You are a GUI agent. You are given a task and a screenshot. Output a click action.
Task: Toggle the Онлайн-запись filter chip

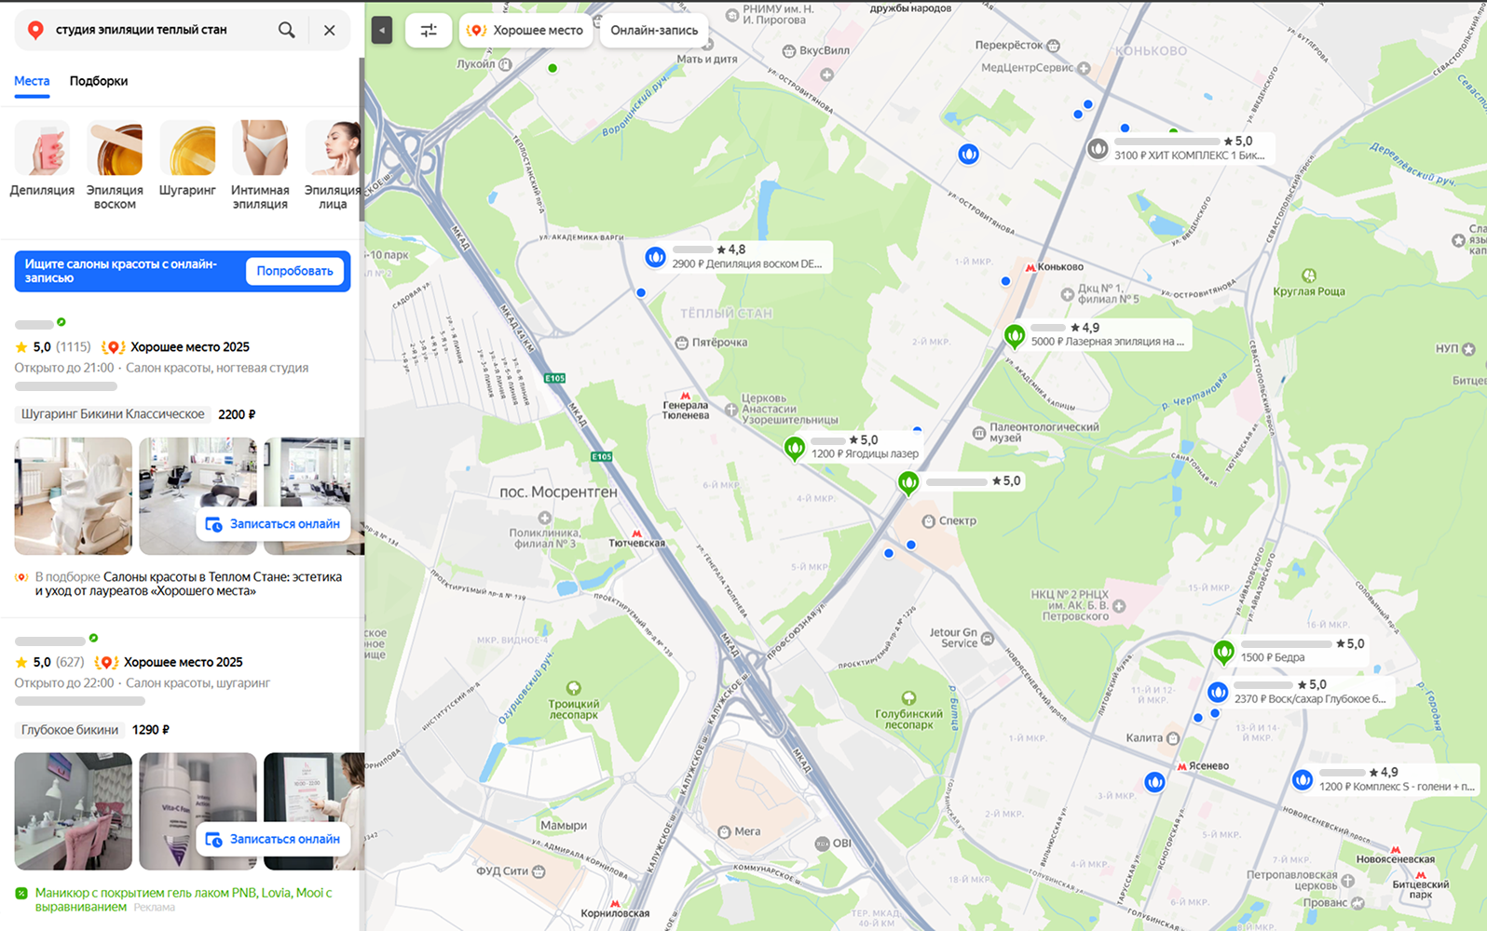(654, 31)
